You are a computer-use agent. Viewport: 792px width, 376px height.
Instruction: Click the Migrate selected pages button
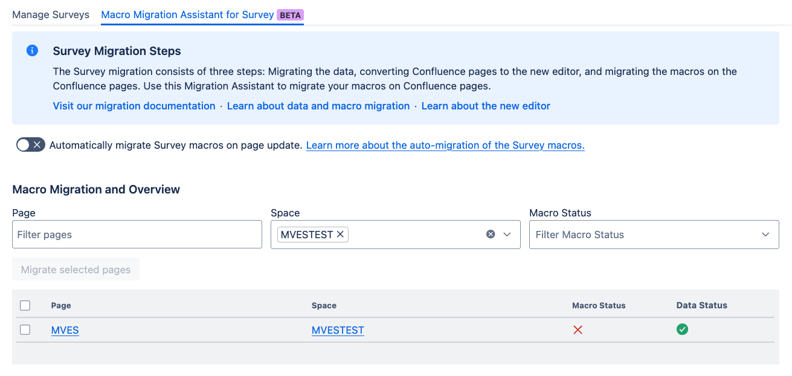tap(76, 270)
